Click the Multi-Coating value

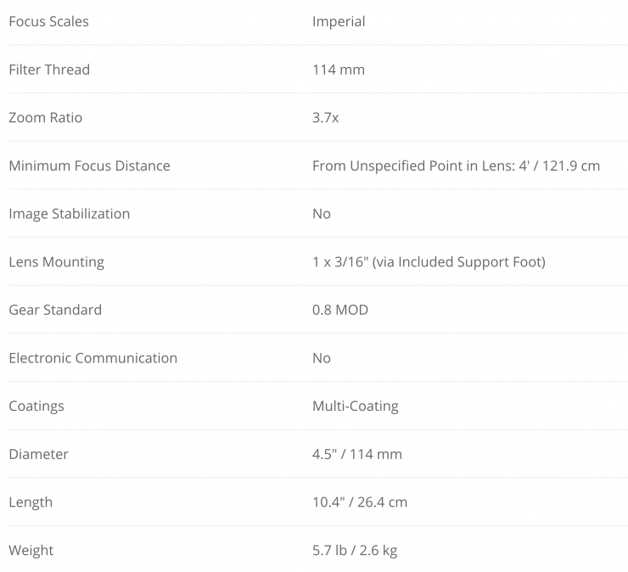(x=356, y=406)
